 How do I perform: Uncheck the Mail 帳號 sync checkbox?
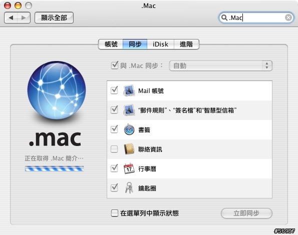click(x=114, y=90)
